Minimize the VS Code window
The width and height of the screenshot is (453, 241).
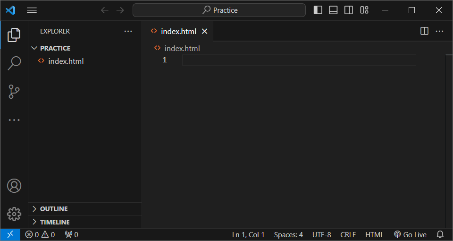[385, 10]
